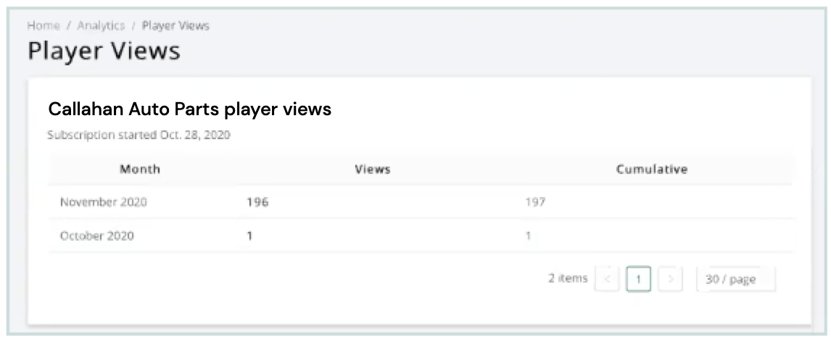
Task: Click the Callahan Auto Parts card title
Action: (x=189, y=109)
